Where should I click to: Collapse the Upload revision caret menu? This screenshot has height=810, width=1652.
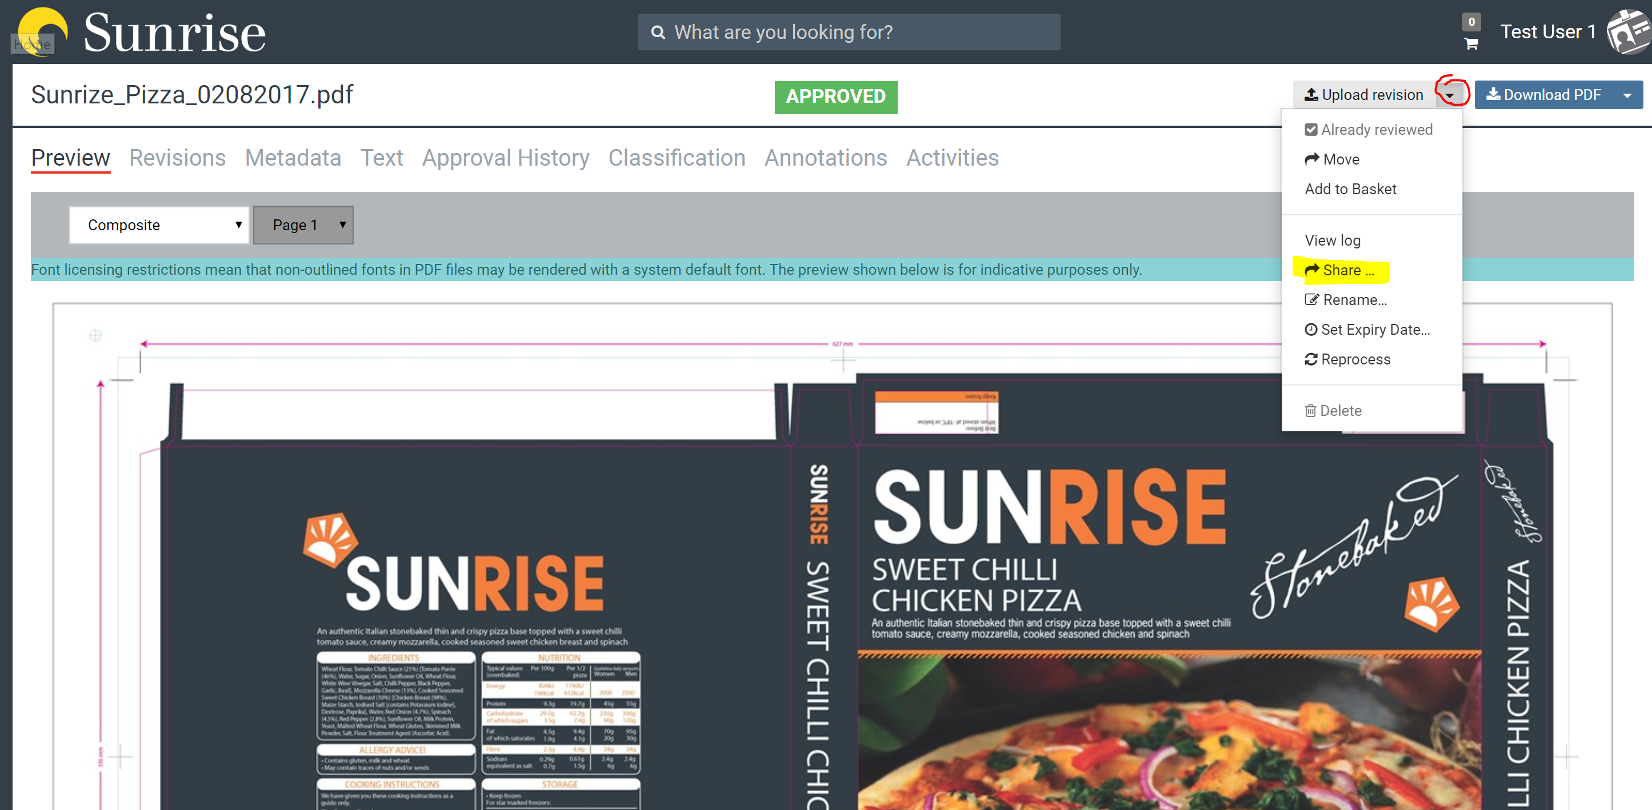[x=1449, y=95]
